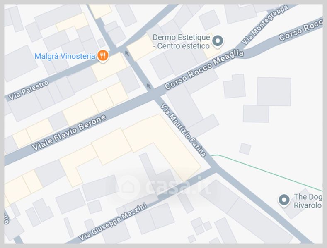Select The Dog Rivarolo text label
This screenshot has height=248, width=327.
pyautogui.click(x=308, y=201)
